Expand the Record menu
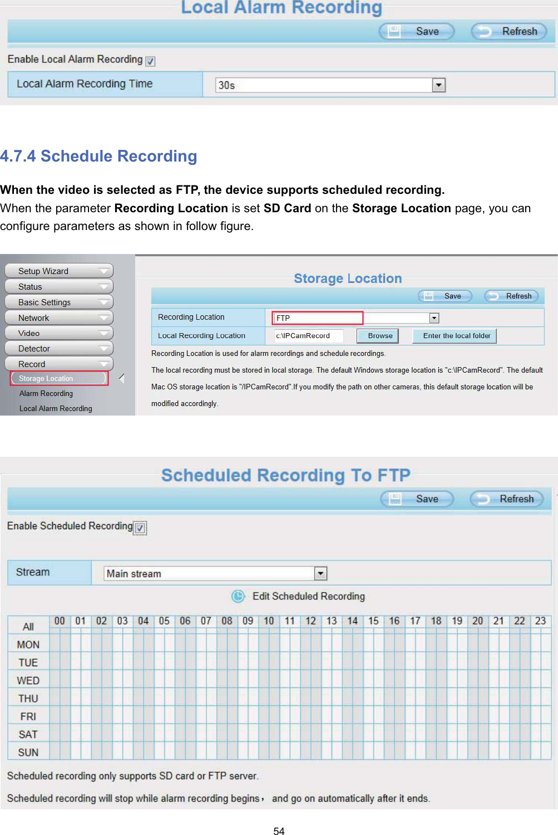 pyautogui.click(x=59, y=364)
